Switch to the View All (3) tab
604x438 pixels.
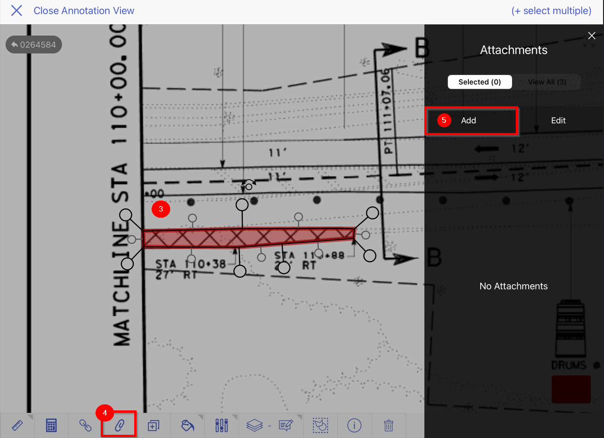pyautogui.click(x=547, y=81)
